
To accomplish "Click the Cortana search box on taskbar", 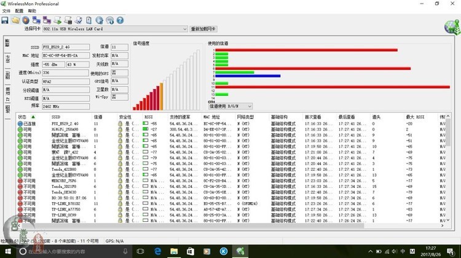I will 74,251.
